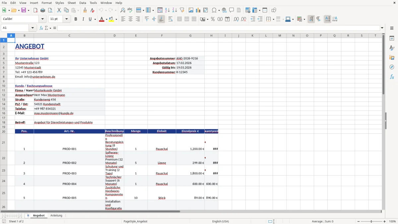Open the sidebar Gallery panel icon
This screenshot has height=224, width=398.
392,57
